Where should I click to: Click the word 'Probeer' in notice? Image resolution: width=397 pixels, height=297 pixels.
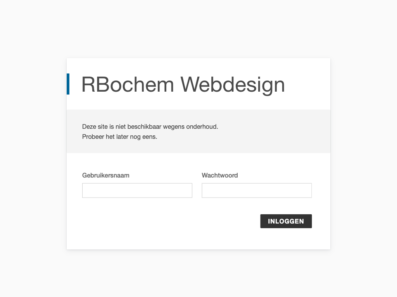coord(93,137)
